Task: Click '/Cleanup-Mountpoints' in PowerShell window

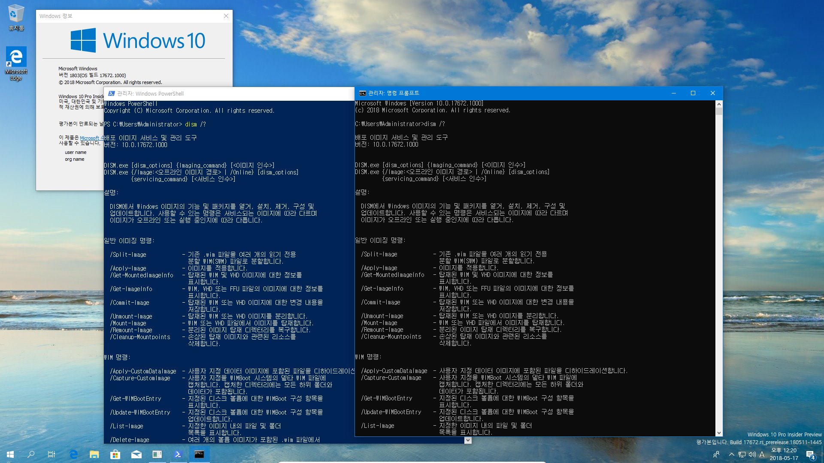Action: [x=140, y=337]
